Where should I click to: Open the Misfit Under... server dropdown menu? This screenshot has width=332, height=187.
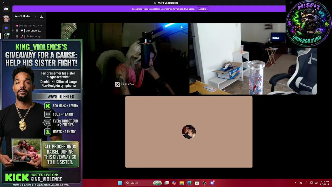[26, 16]
